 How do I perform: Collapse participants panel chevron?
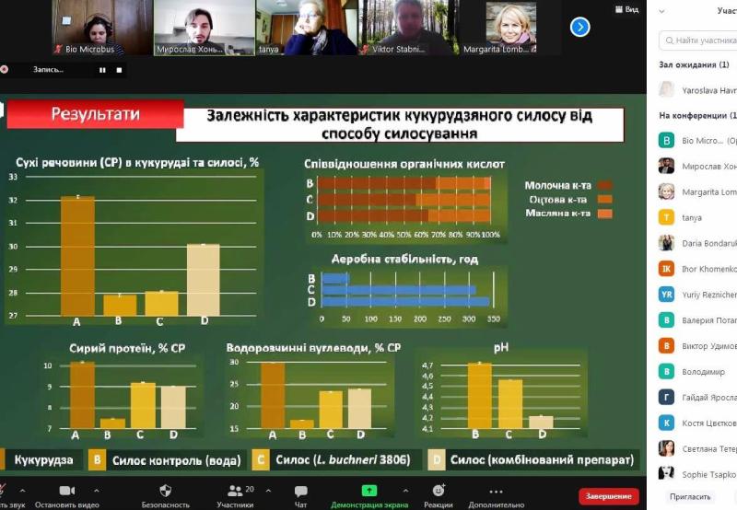click(661, 11)
